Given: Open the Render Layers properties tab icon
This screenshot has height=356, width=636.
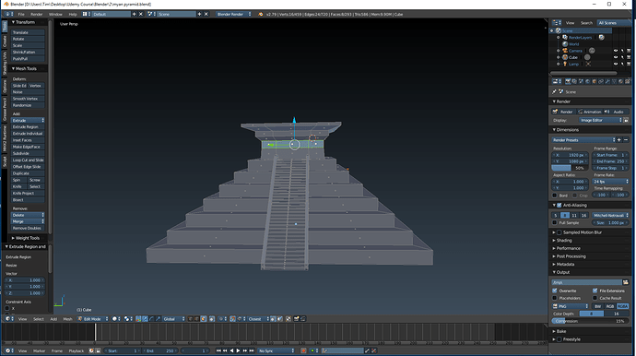Looking at the screenshot, I should point(574,81).
